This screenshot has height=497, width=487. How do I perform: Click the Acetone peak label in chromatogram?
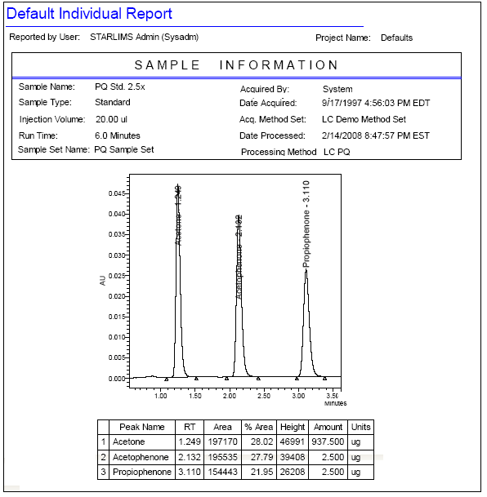178,215
